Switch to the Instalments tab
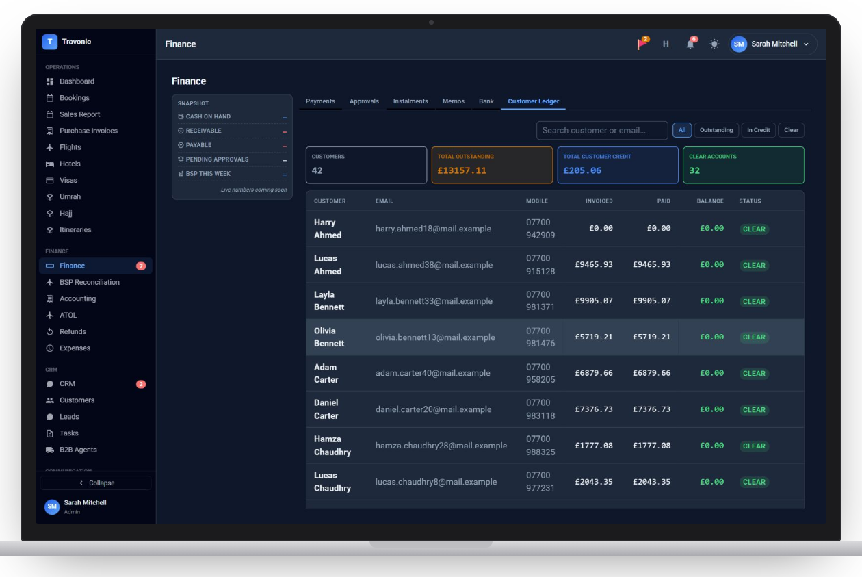Viewport: 862px width, 577px height. point(410,101)
